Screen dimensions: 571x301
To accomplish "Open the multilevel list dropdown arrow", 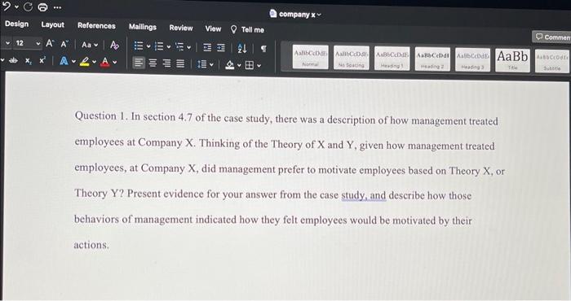I will (189, 47).
